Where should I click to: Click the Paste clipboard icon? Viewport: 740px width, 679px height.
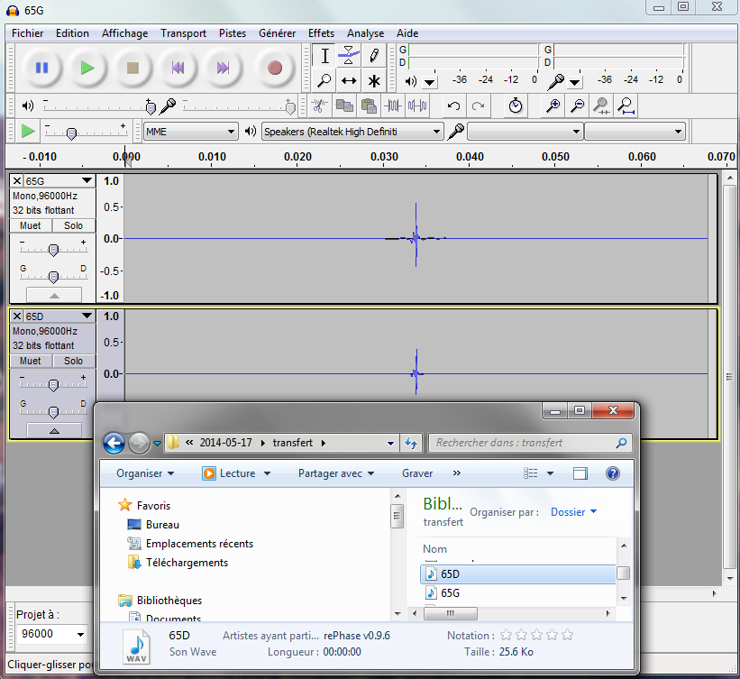369,106
